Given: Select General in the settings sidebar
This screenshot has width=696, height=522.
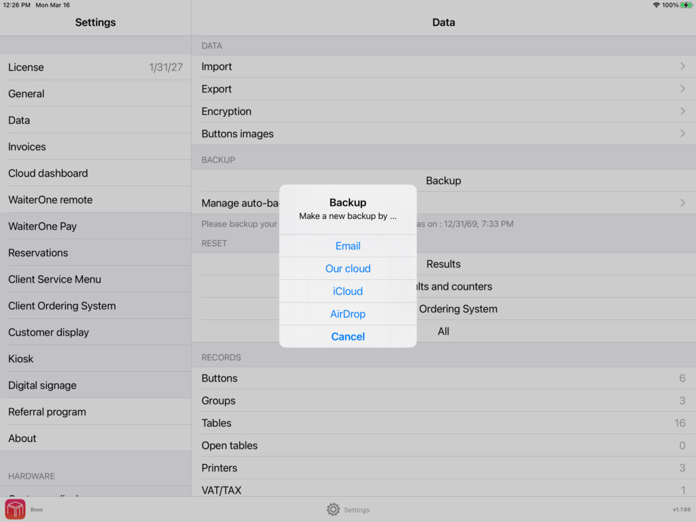Looking at the screenshot, I should tap(95, 94).
